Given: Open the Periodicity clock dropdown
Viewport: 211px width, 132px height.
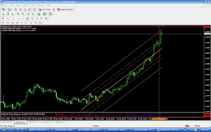Looking at the screenshot, I should [45, 14].
